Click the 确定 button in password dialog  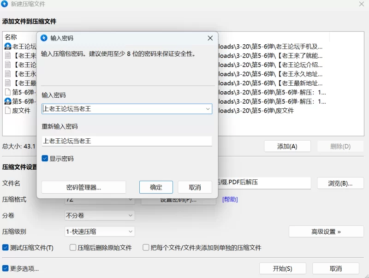point(156,187)
